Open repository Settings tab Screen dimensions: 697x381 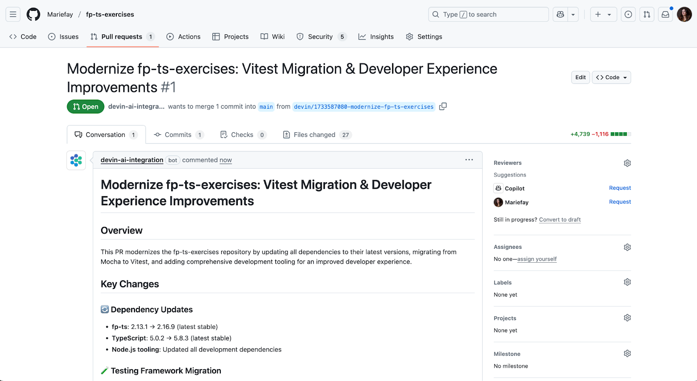click(424, 37)
